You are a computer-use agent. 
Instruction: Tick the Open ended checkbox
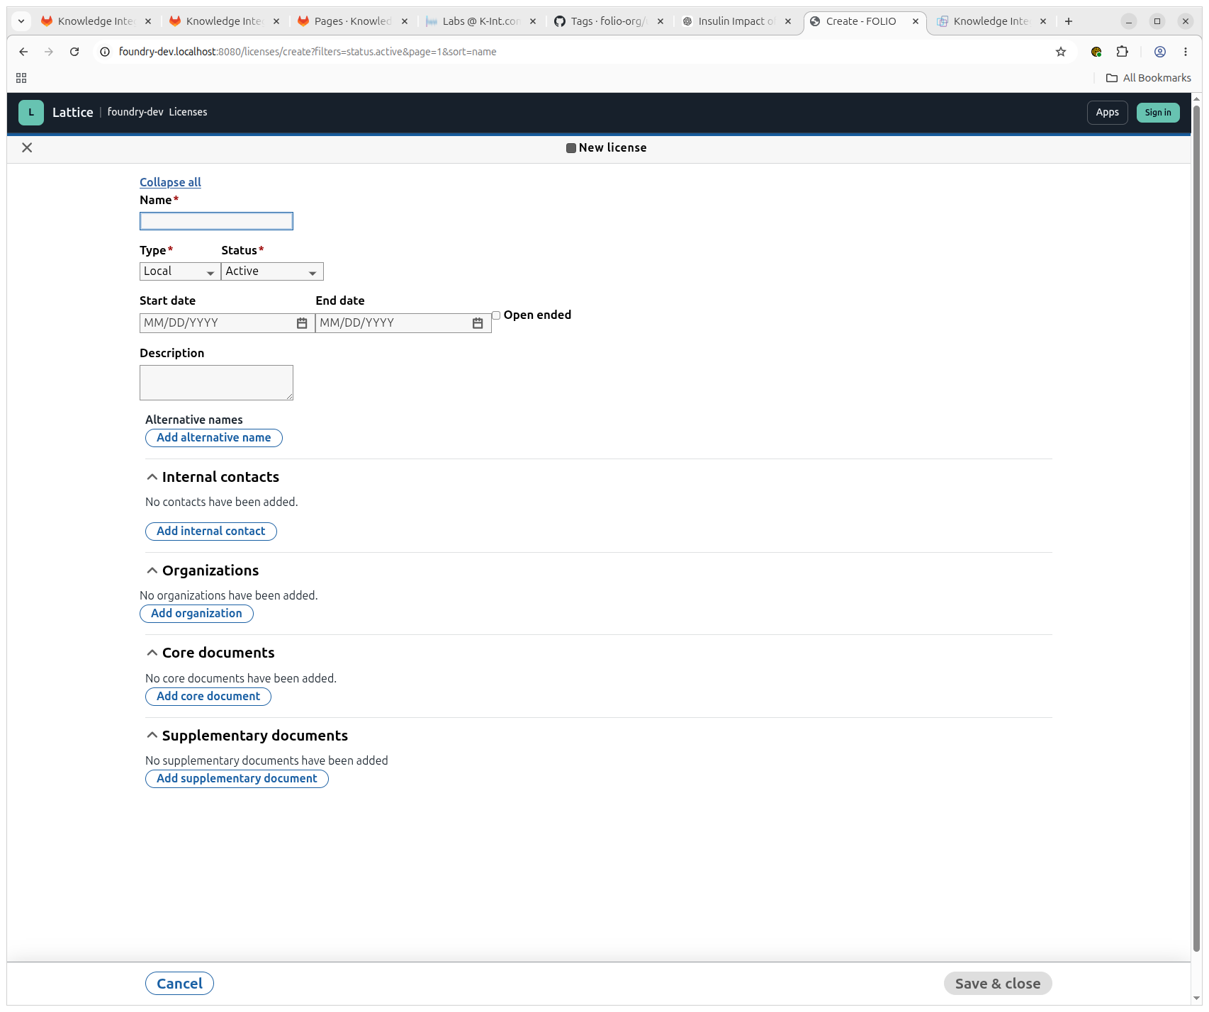coord(496,315)
